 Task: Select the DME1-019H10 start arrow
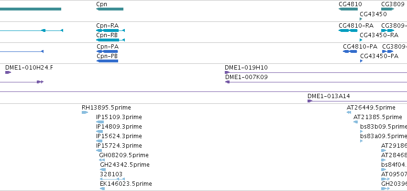point(227,72)
